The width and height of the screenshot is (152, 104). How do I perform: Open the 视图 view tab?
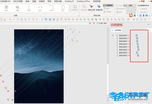tap(34, 1)
